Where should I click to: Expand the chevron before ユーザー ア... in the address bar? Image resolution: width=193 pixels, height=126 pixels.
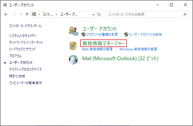56,15
